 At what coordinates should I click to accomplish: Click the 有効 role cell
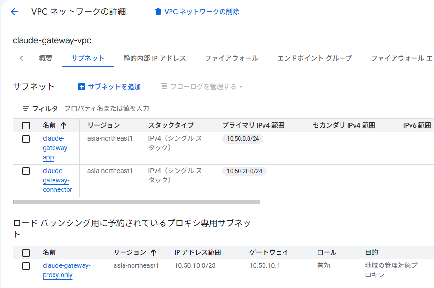pyautogui.click(x=324, y=265)
